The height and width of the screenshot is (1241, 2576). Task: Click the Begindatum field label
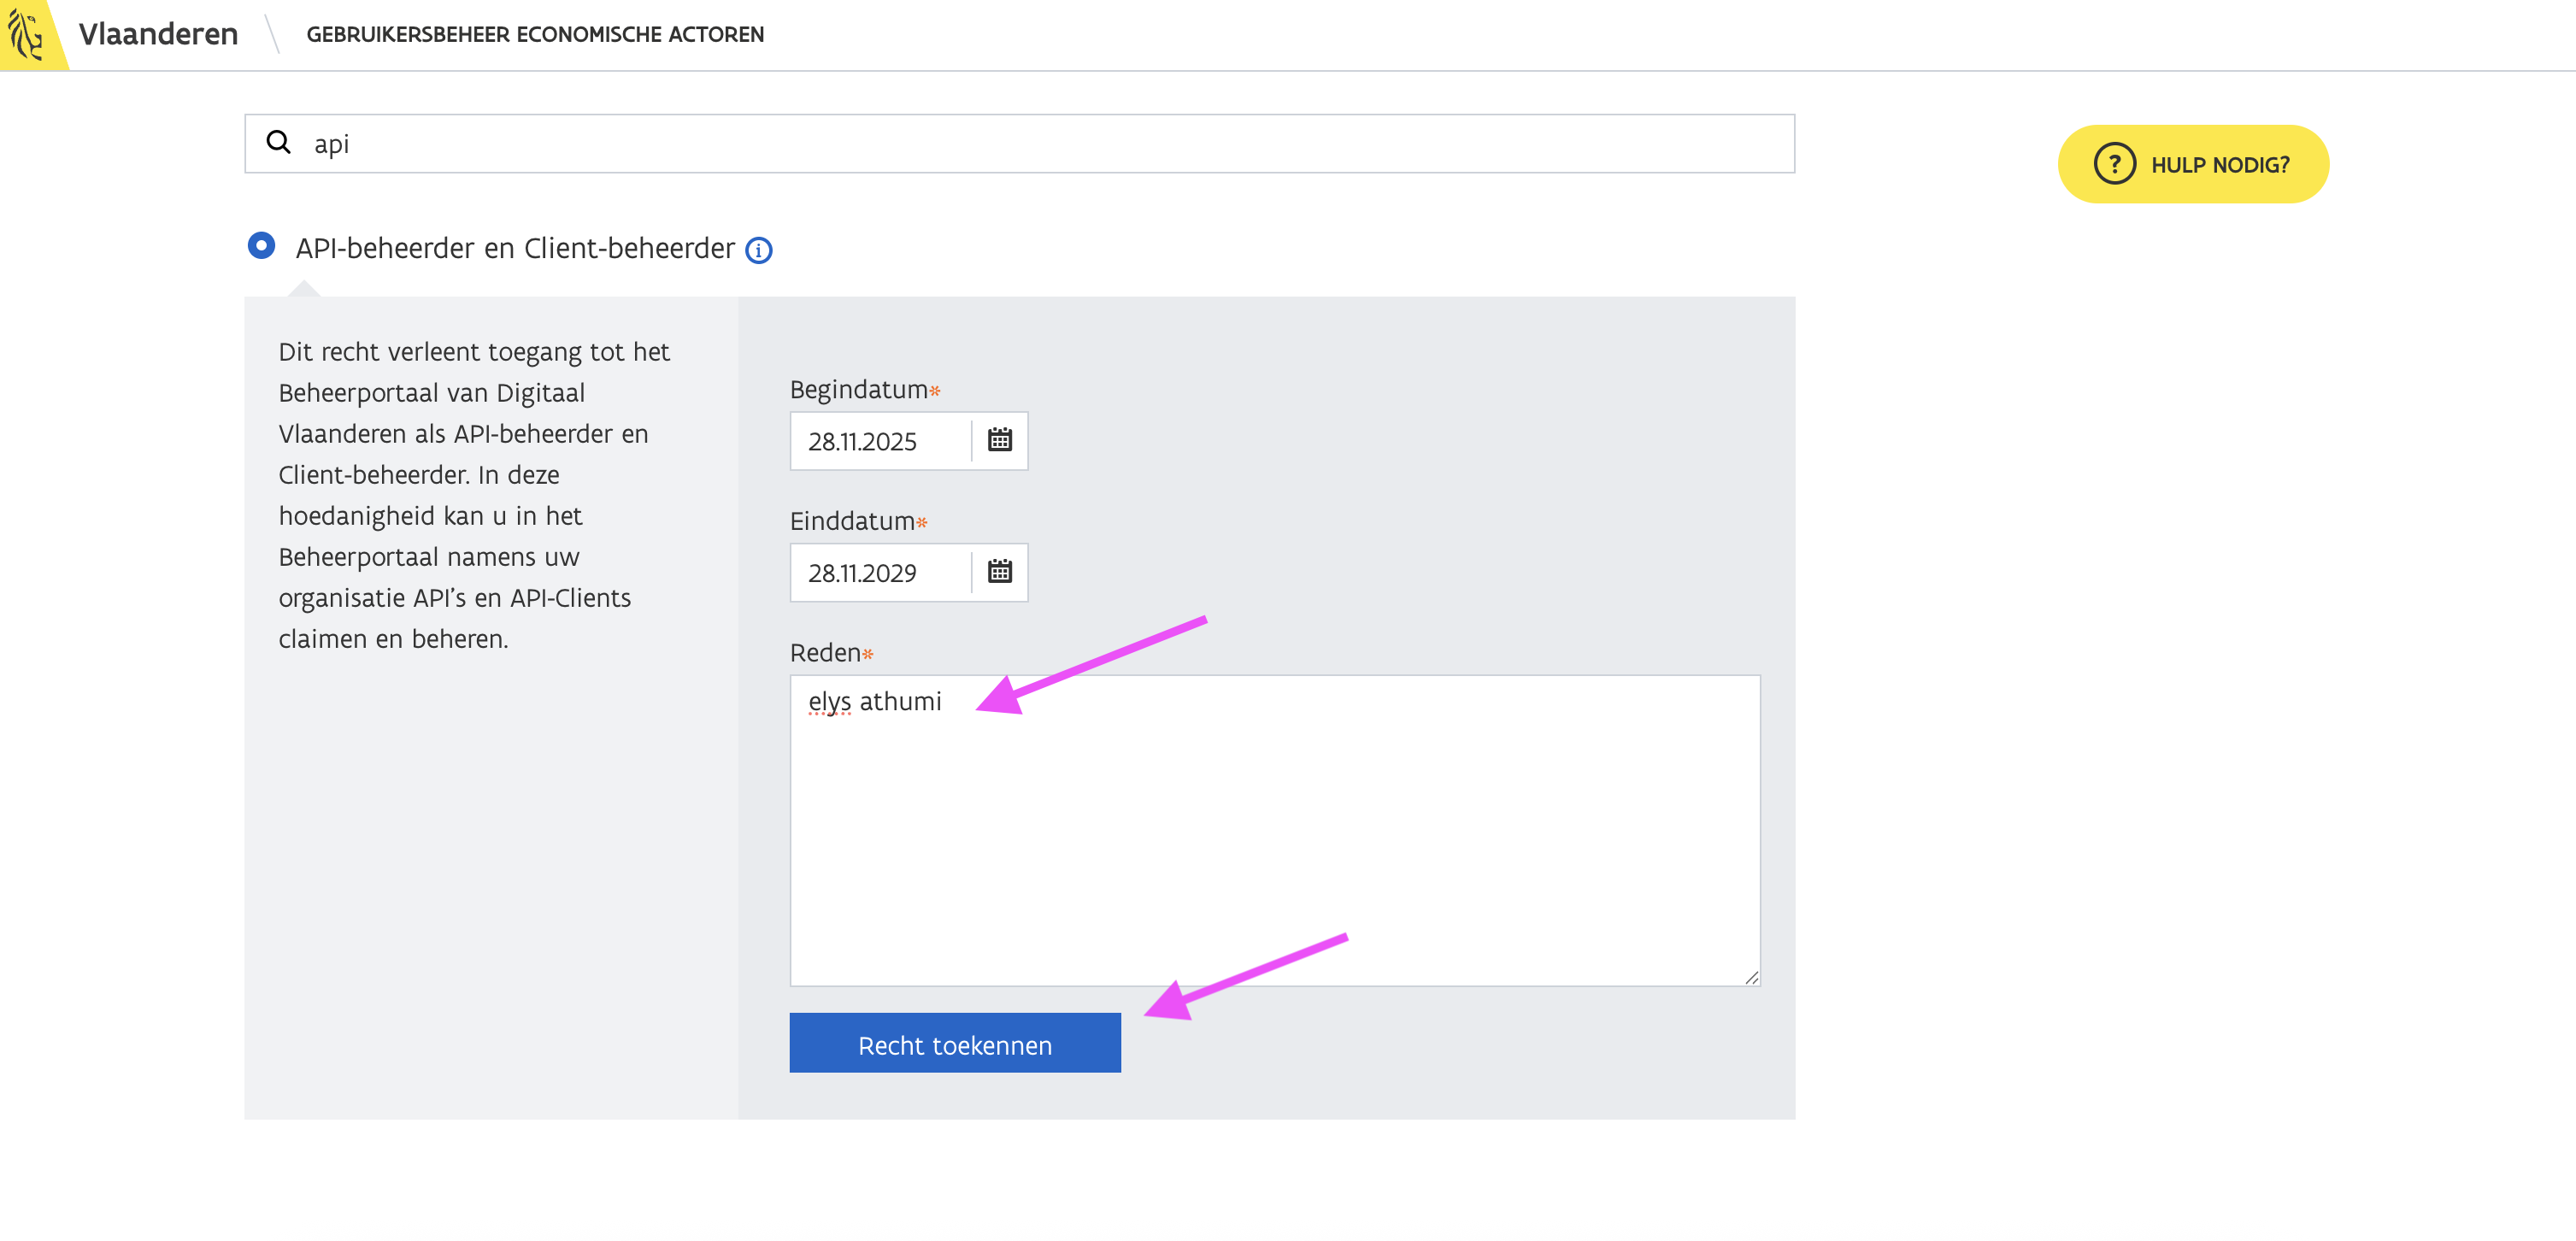point(859,389)
